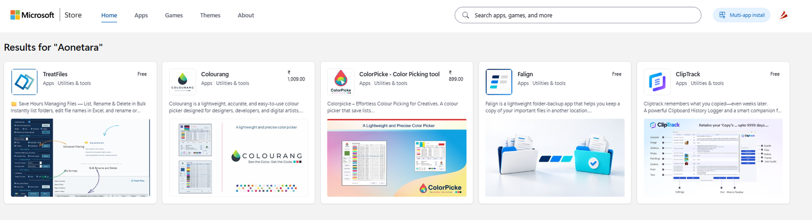Open the TreatFiles app icon
The width and height of the screenshot is (812, 220).
point(24,82)
